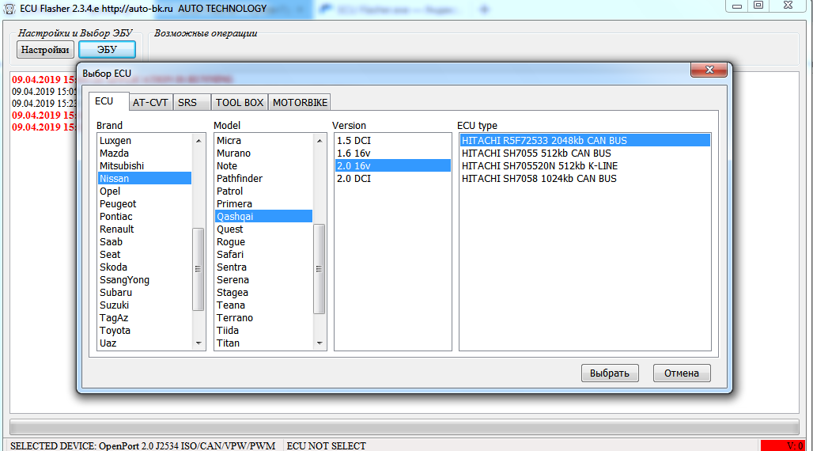Image resolution: width=813 pixels, height=451 pixels.
Task: Choose Opel in Brand list
Action: pos(144,191)
